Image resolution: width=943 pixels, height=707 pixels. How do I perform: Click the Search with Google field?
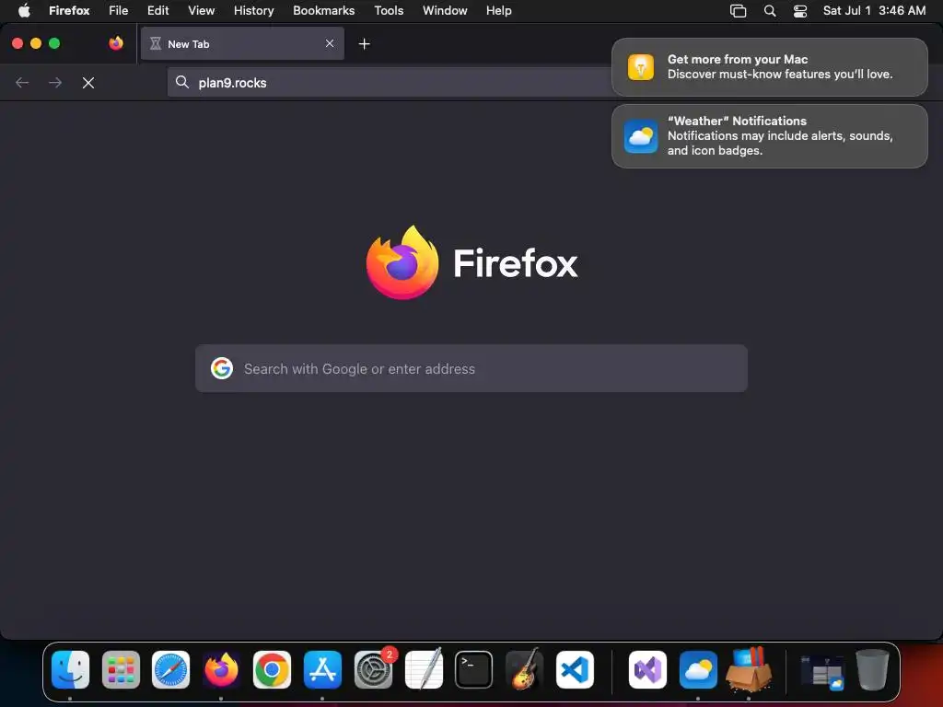[471, 368]
